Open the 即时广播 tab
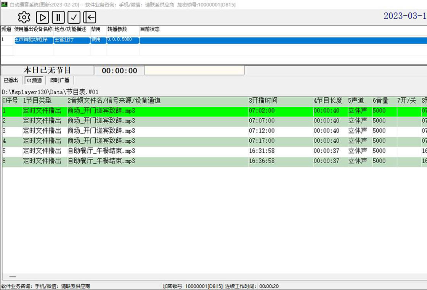This screenshot has height=290, width=427. [59, 80]
